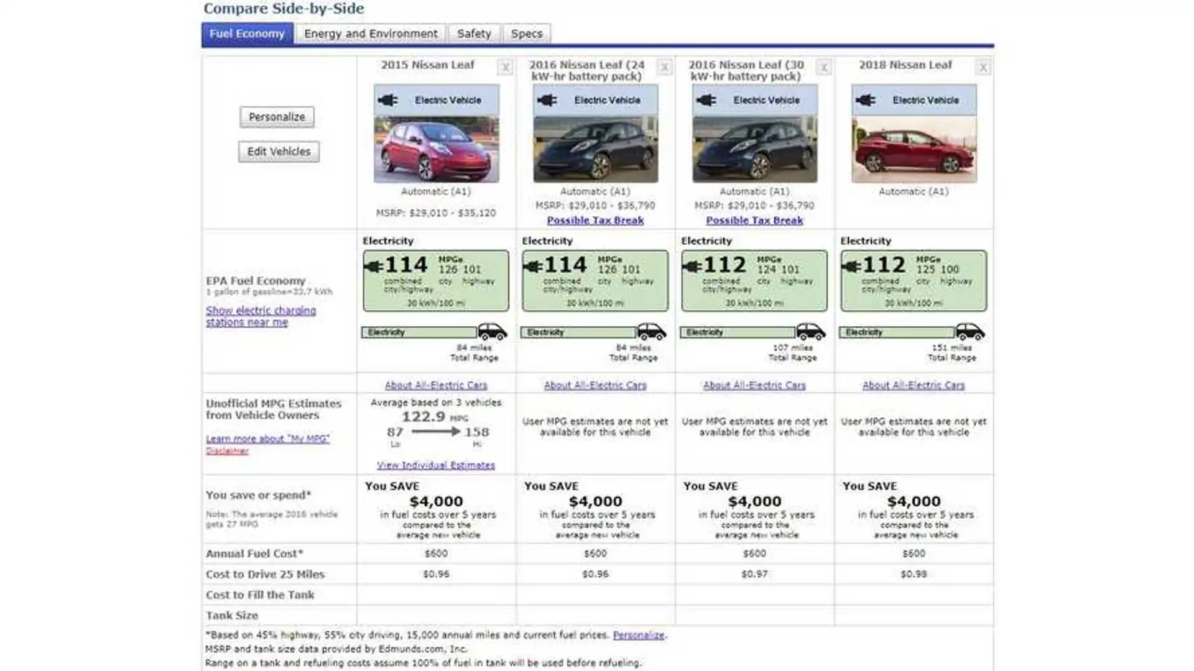Viewport: 1194px width, 671px height.
Task: Follow the Personalize link in the footnote
Action: tap(639, 635)
